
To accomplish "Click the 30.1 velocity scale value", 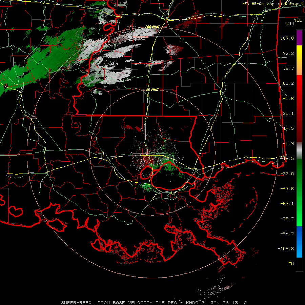I will (x=288, y=114).
